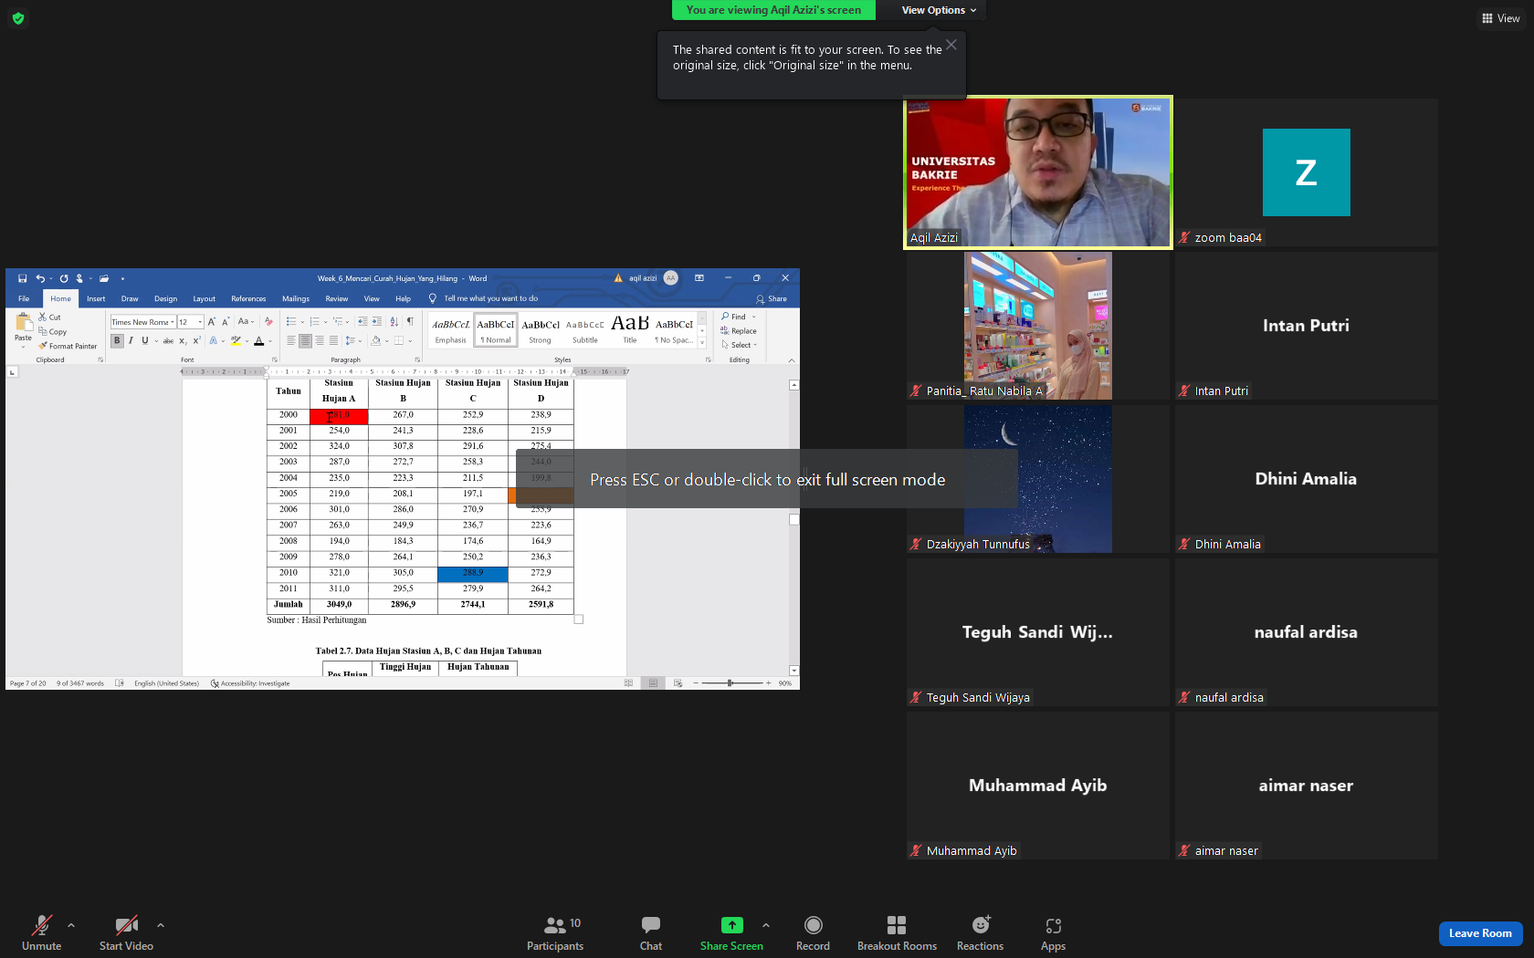Image resolution: width=1534 pixels, height=958 pixels.
Task: Open the Change Case dropdown
Action: click(x=246, y=322)
